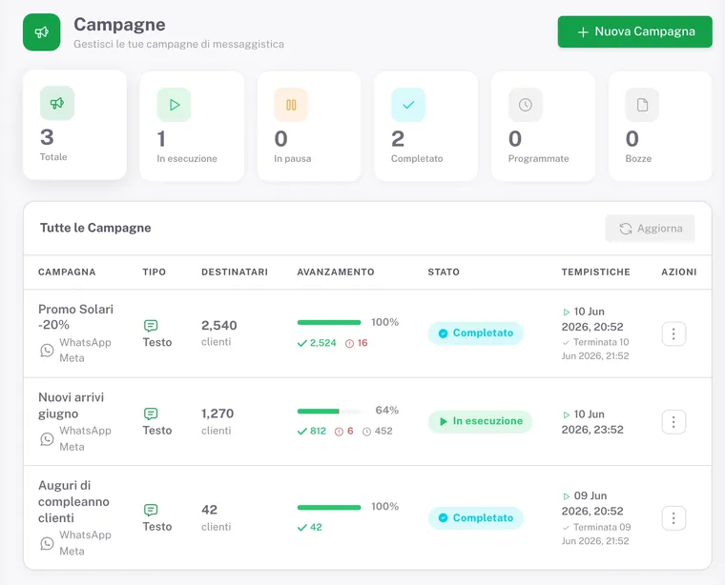Click WhatsApp icon under Auguri di compleanno clienti
The image size is (725, 585).
pos(47,543)
